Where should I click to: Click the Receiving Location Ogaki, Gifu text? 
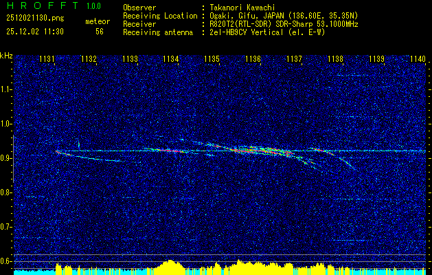point(284,16)
